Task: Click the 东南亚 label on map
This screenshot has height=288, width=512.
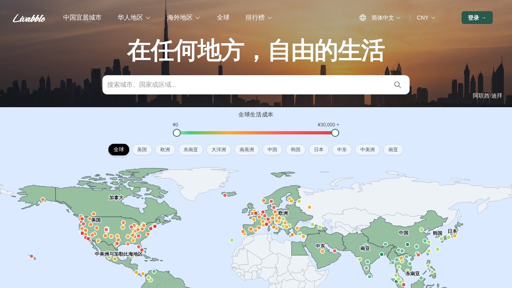Action: pyautogui.click(x=413, y=274)
